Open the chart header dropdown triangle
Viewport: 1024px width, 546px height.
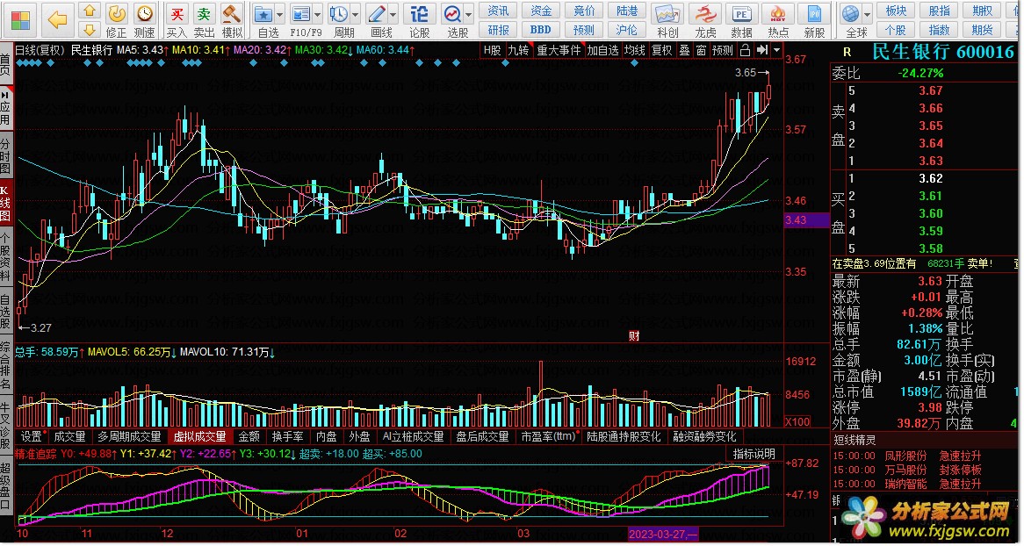[776, 50]
